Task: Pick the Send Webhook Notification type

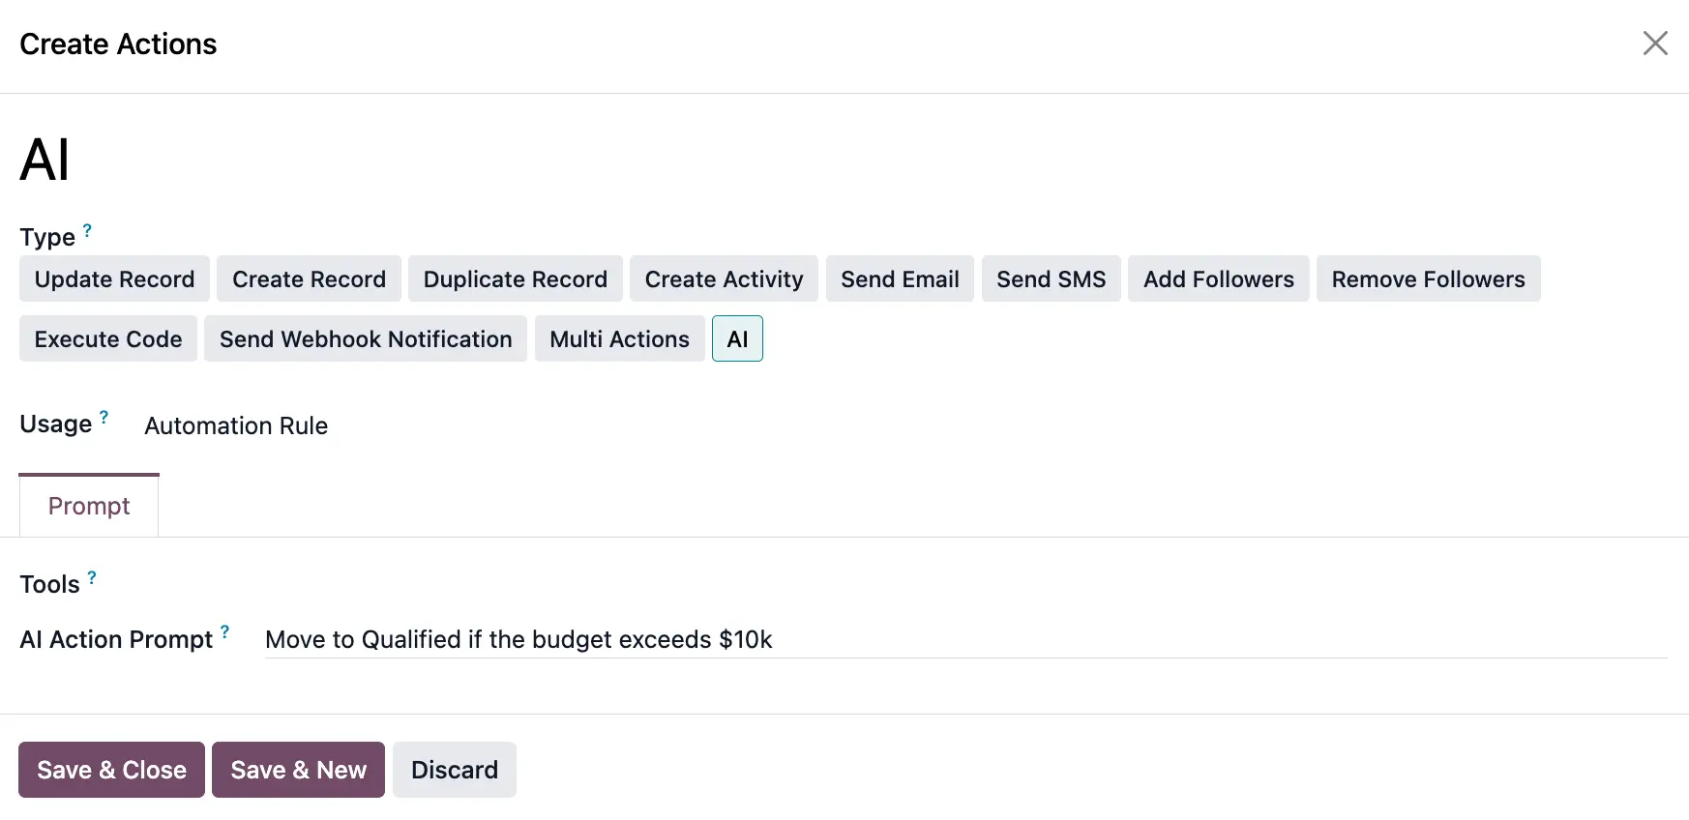Action: [x=366, y=339]
